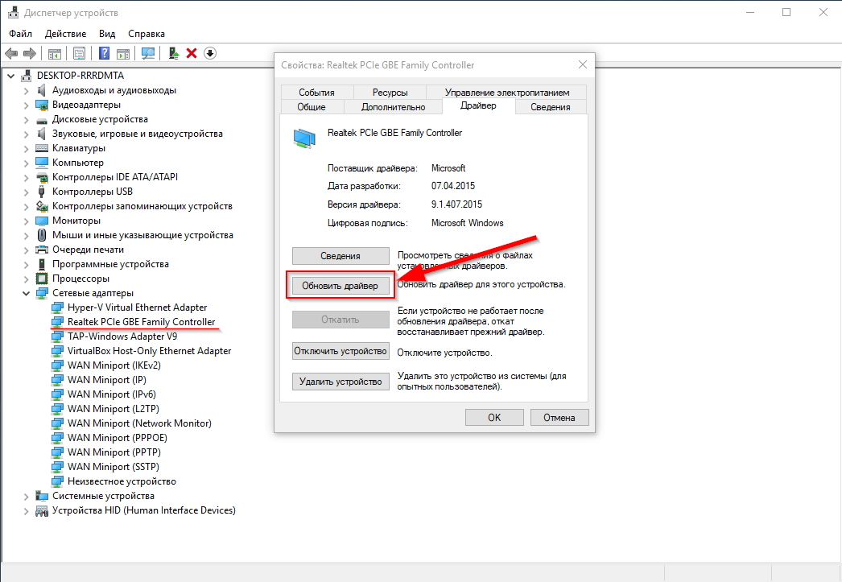Click the Видеоадаптеры category icon
The width and height of the screenshot is (842, 582).
point(42,105)
